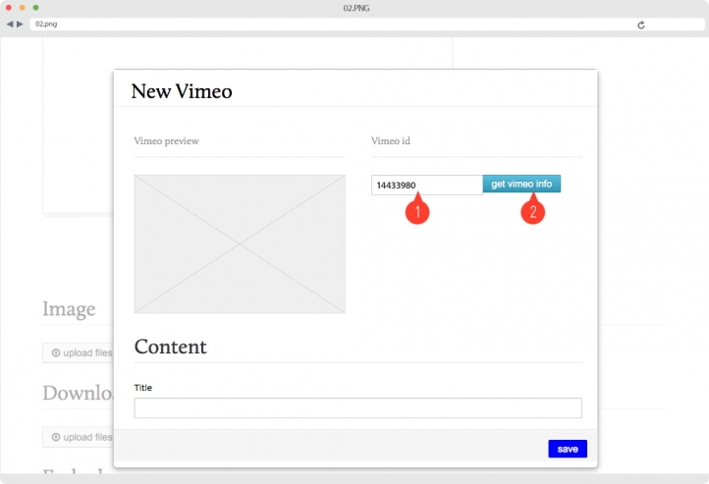Click the browser back arrow

click(x=10, y=24)
